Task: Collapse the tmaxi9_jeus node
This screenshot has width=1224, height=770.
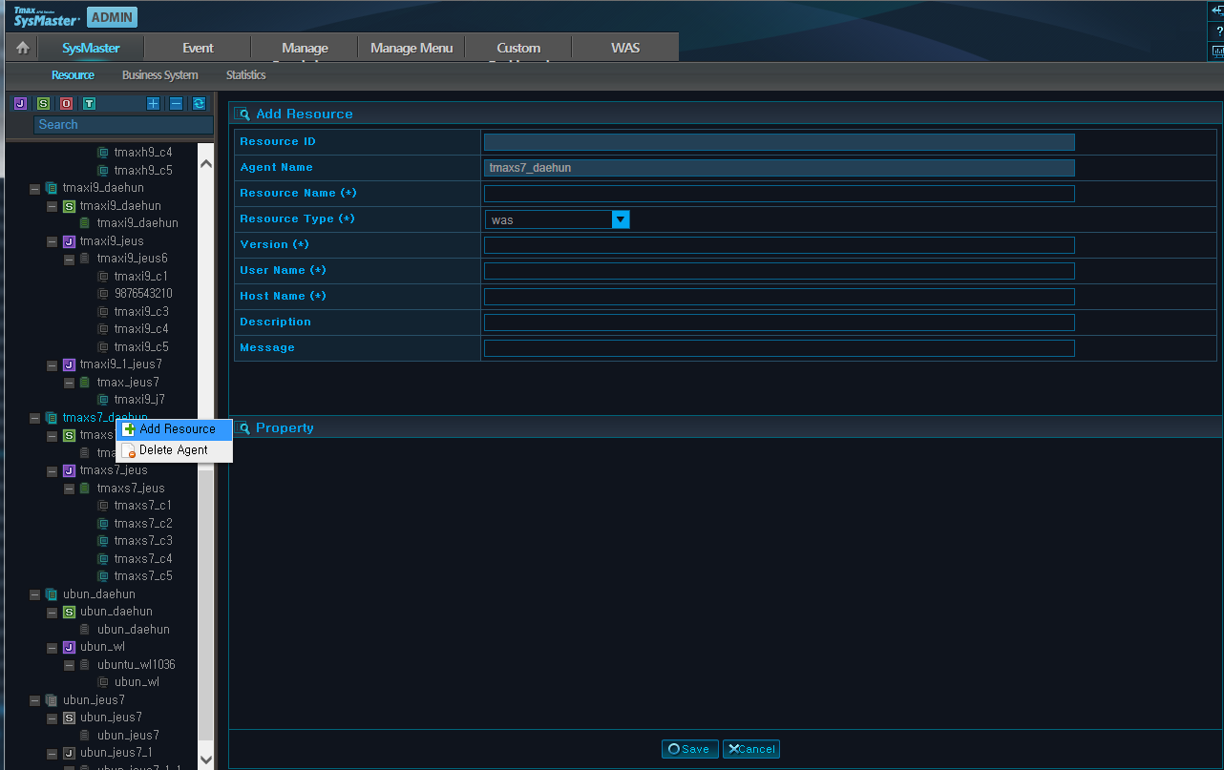Action: pos(52,241)
